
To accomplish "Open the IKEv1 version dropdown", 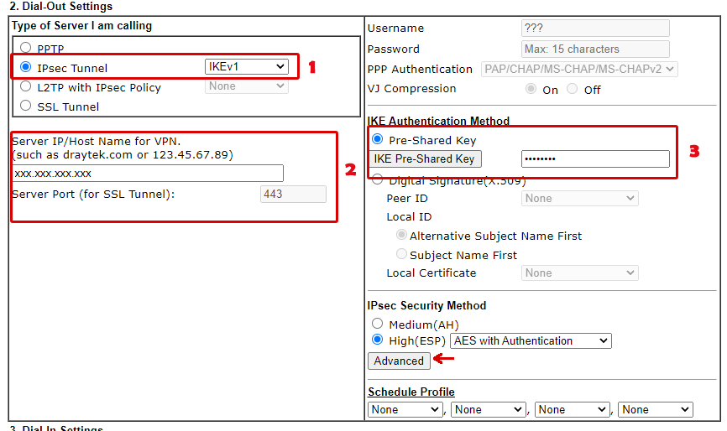I will pyautogui.click(x=246, y=66).
